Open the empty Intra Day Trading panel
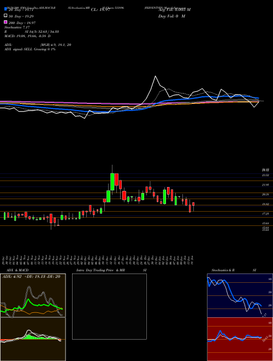This screenshot has height=361, width=273. pyautogui.click(x=109, y=306)
